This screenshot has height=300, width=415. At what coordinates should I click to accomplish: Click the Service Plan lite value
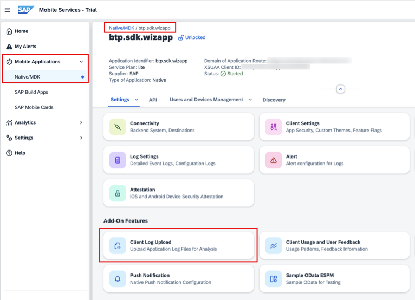coord(141,67)
